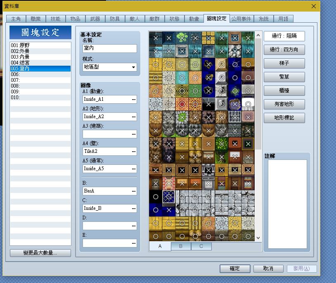336x283 pixels.
Task: Click the 取消 button
Action: pyautogui.click(x=268, y=269)
